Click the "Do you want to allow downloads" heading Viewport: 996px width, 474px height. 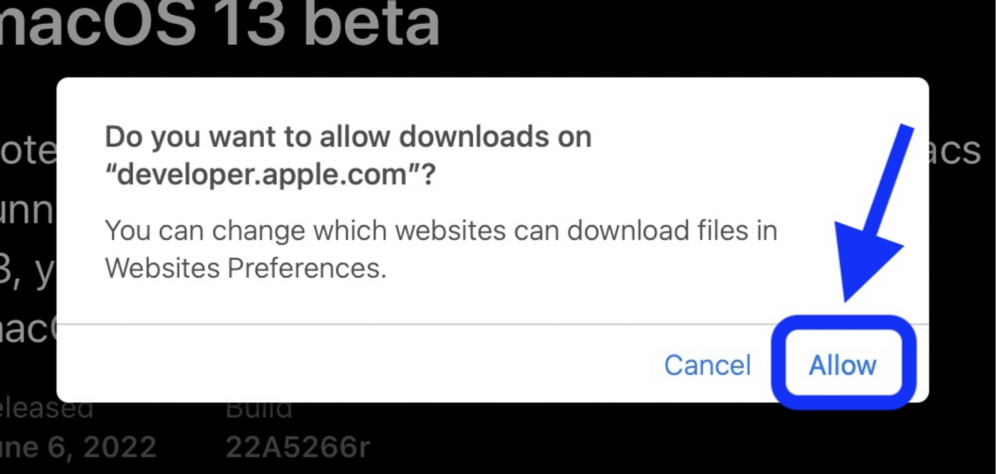coord(348,136)
